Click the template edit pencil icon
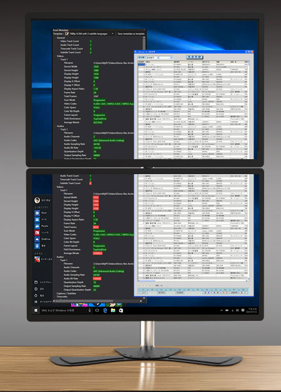 [x=67, y=34]
